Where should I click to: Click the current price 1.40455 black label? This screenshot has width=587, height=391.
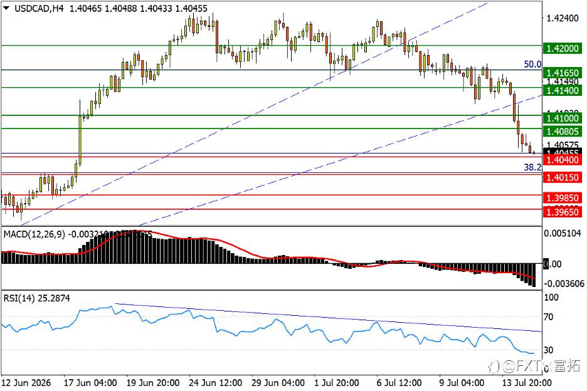(563, 152)
